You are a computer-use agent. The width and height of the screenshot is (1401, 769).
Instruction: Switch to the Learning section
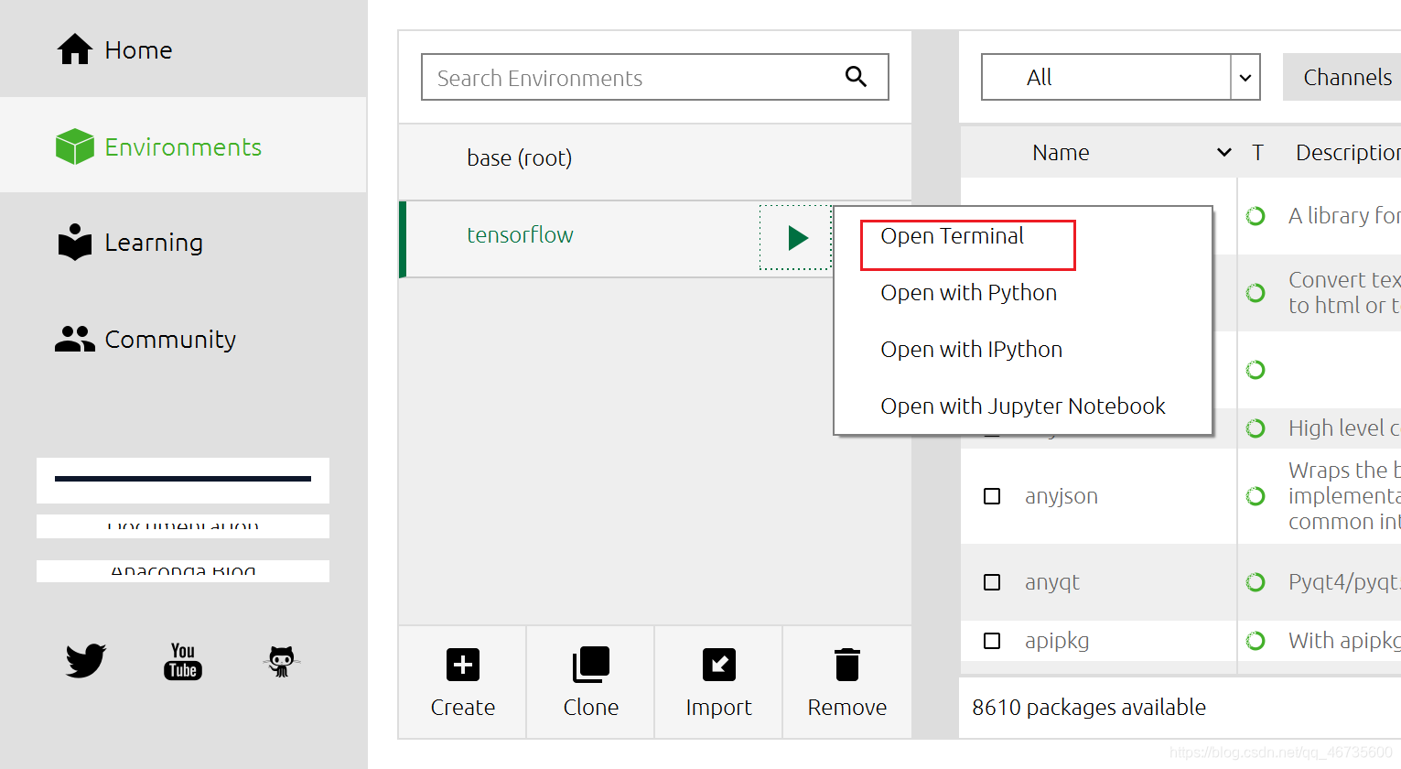[183, 243]
